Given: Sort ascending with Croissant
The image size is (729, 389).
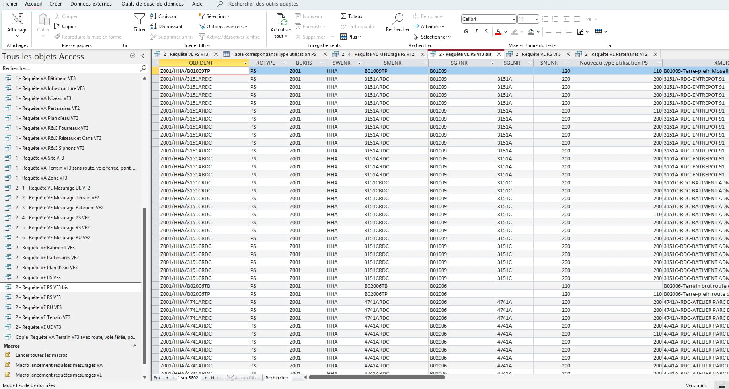Looking at the screenshot, I should coord(164,16).
